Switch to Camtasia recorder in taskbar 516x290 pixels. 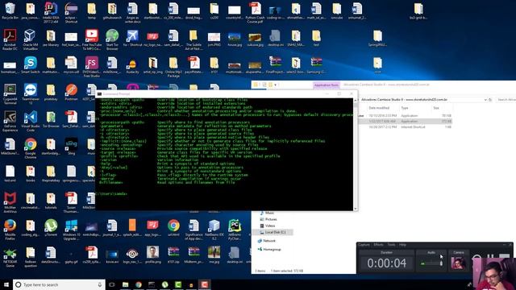click(204, 284)
